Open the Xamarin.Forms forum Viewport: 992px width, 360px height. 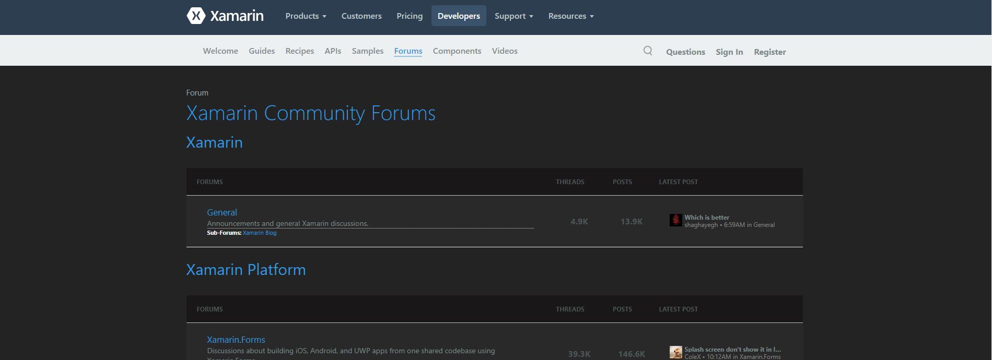pos(236,340)
